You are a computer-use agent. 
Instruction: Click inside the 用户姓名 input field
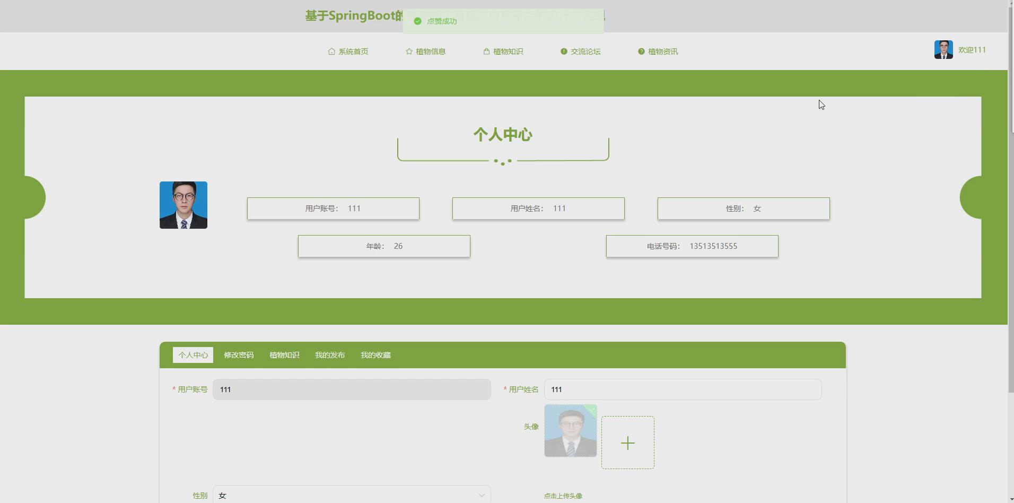[683, 389]
